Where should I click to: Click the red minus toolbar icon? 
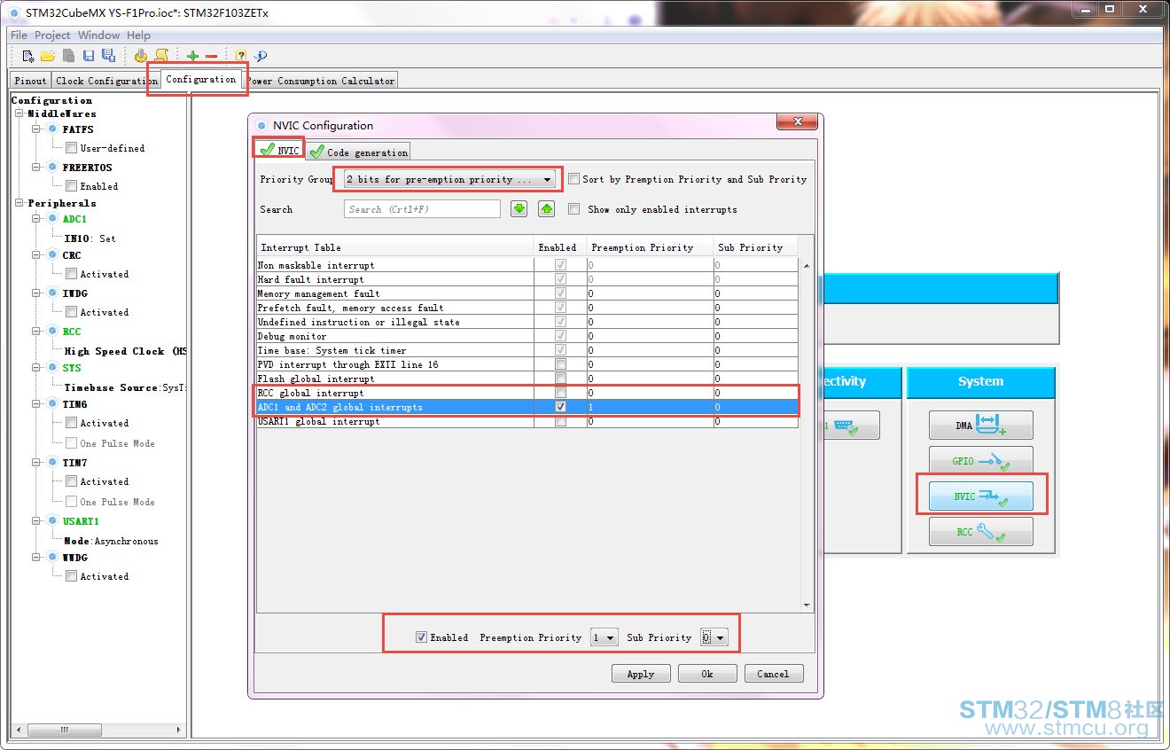[x=211, y=56]
